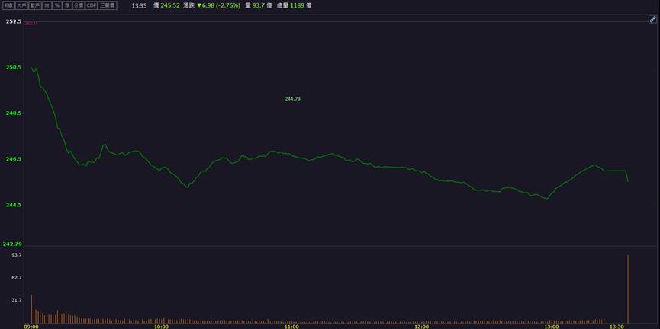Click the 10:00 time axis marker
The height and width of the screenshot is (329, 660).
[161, 327]
